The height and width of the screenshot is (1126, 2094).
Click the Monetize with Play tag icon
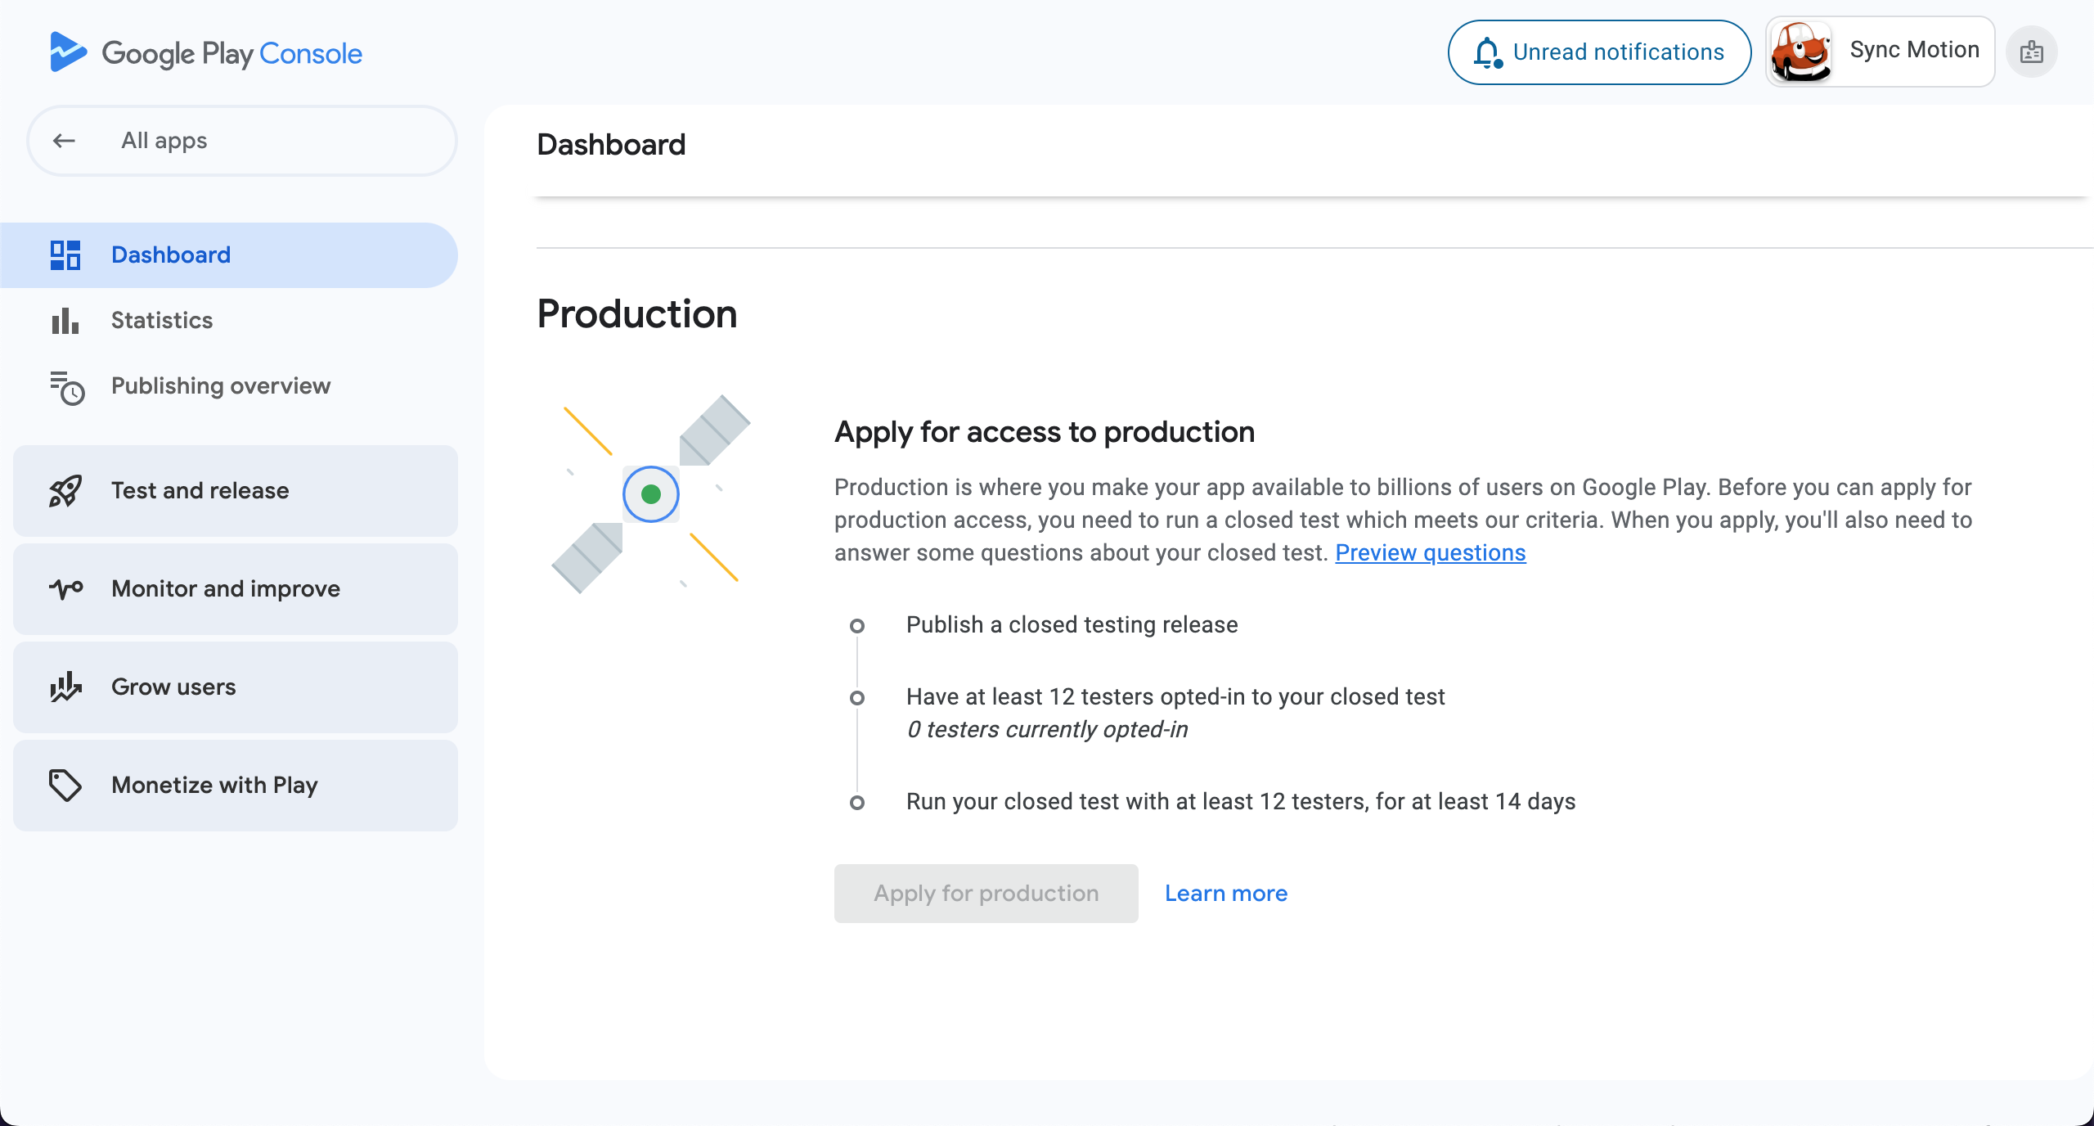65,786
